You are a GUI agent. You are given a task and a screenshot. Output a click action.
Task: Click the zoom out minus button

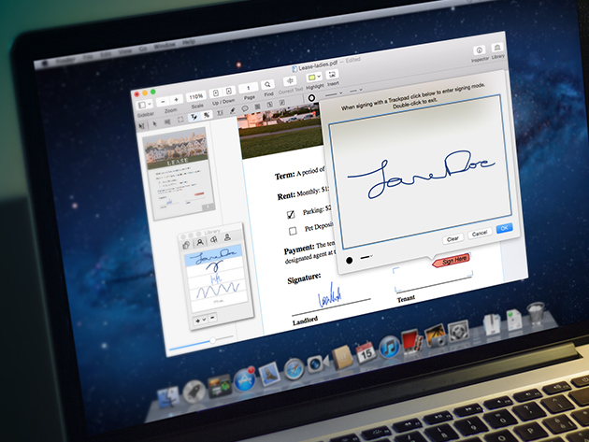(x=161, y=99)
